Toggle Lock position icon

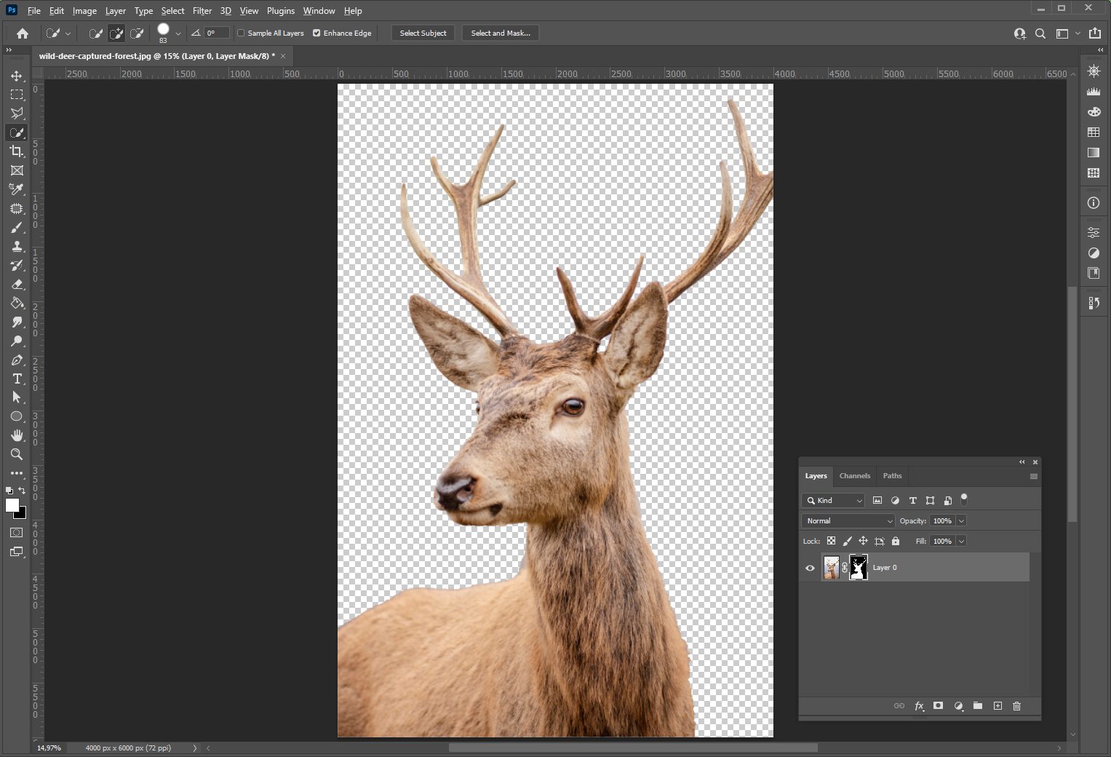pyautogui.click(x=863, y=541)
